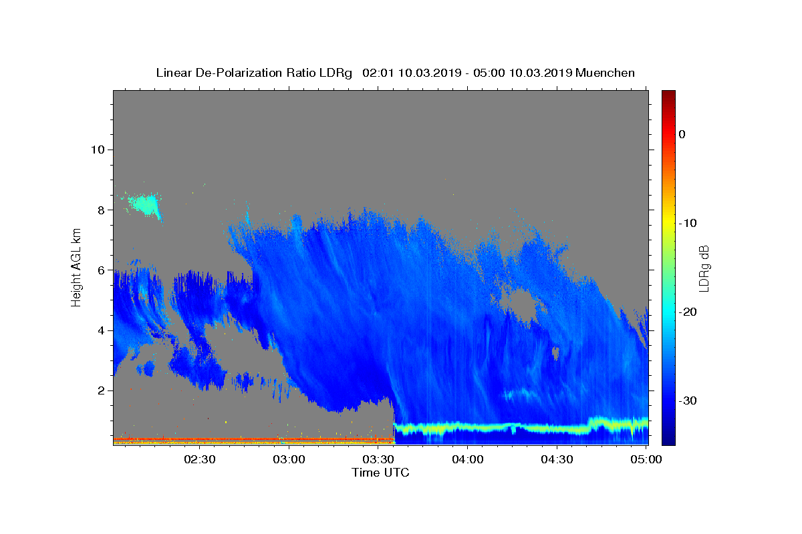Click the yellow-green melting layer band after 03:35
802x534 pixels.
pos(521,426)
